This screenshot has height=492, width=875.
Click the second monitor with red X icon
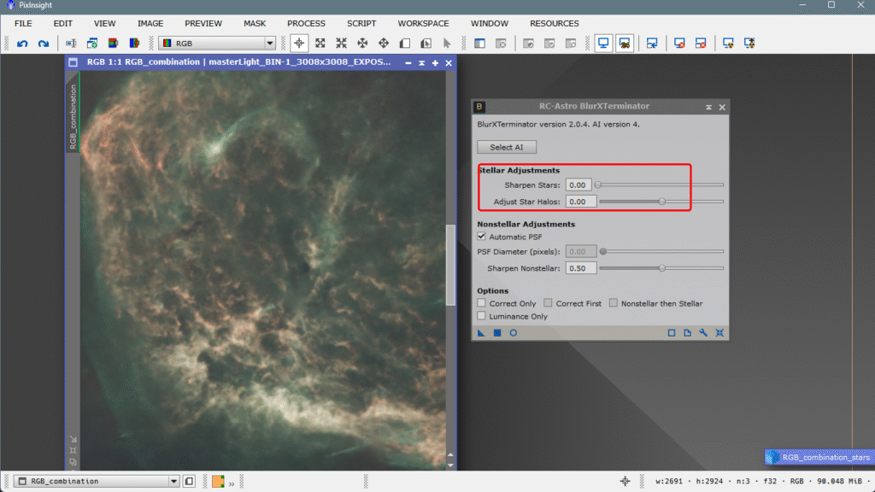701,44
